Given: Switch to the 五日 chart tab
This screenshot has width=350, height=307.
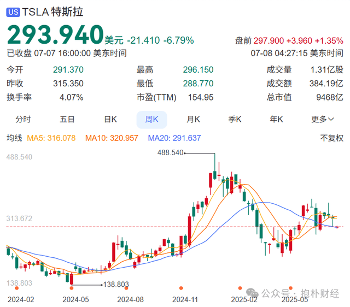Looking at the screenshot, I should click(67, 120).
